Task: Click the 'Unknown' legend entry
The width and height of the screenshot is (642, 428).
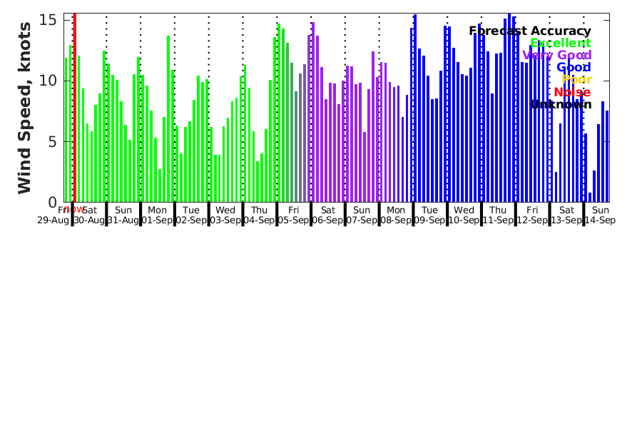Action: [x=560, y=105]
